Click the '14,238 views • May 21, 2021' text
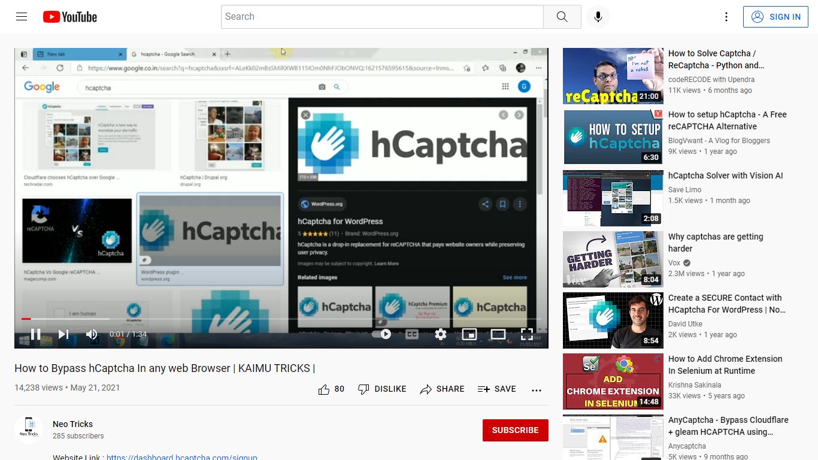The width and height of the screenshot is (818, 460). [67, 388]
